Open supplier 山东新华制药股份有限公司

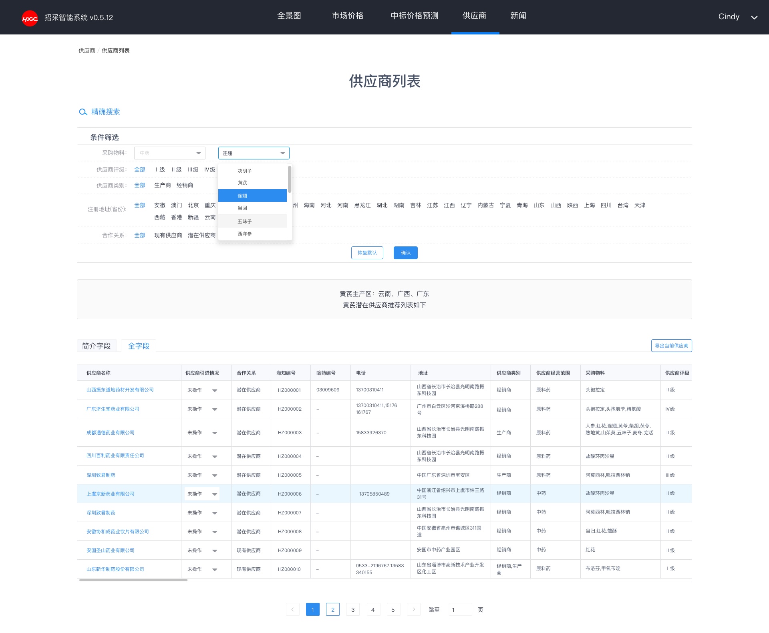tap(115, 569)
